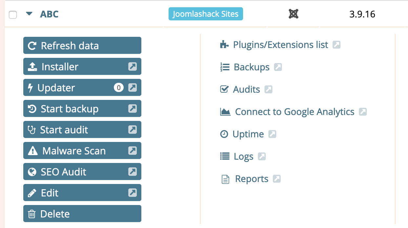
Task: Run the SEO Audit button
Action: click(82, 171)
